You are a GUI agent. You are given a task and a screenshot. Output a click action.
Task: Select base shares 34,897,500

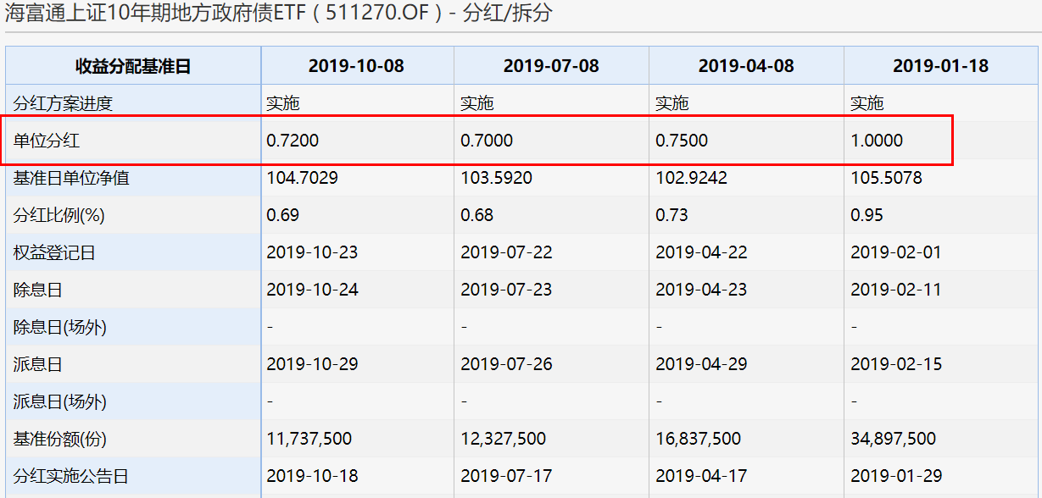[x=894, y=439]
